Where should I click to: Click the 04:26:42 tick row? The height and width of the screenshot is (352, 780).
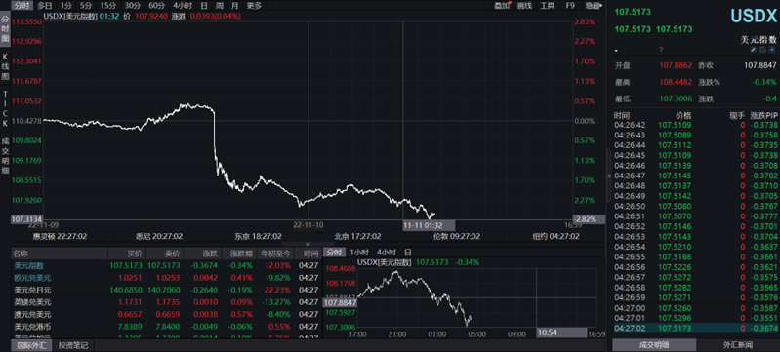pyautogui.click(x=696, y=125)
